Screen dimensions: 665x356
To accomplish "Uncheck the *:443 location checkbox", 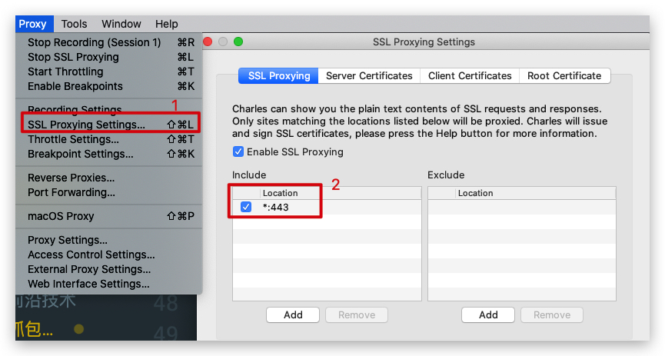I will pos(246,207).
